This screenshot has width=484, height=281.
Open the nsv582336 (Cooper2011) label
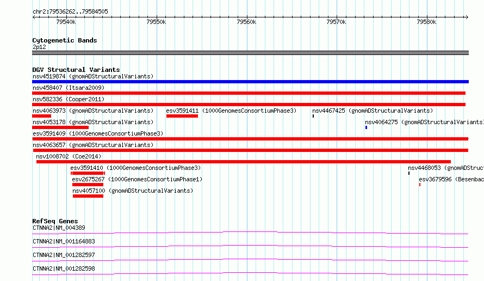69,99
